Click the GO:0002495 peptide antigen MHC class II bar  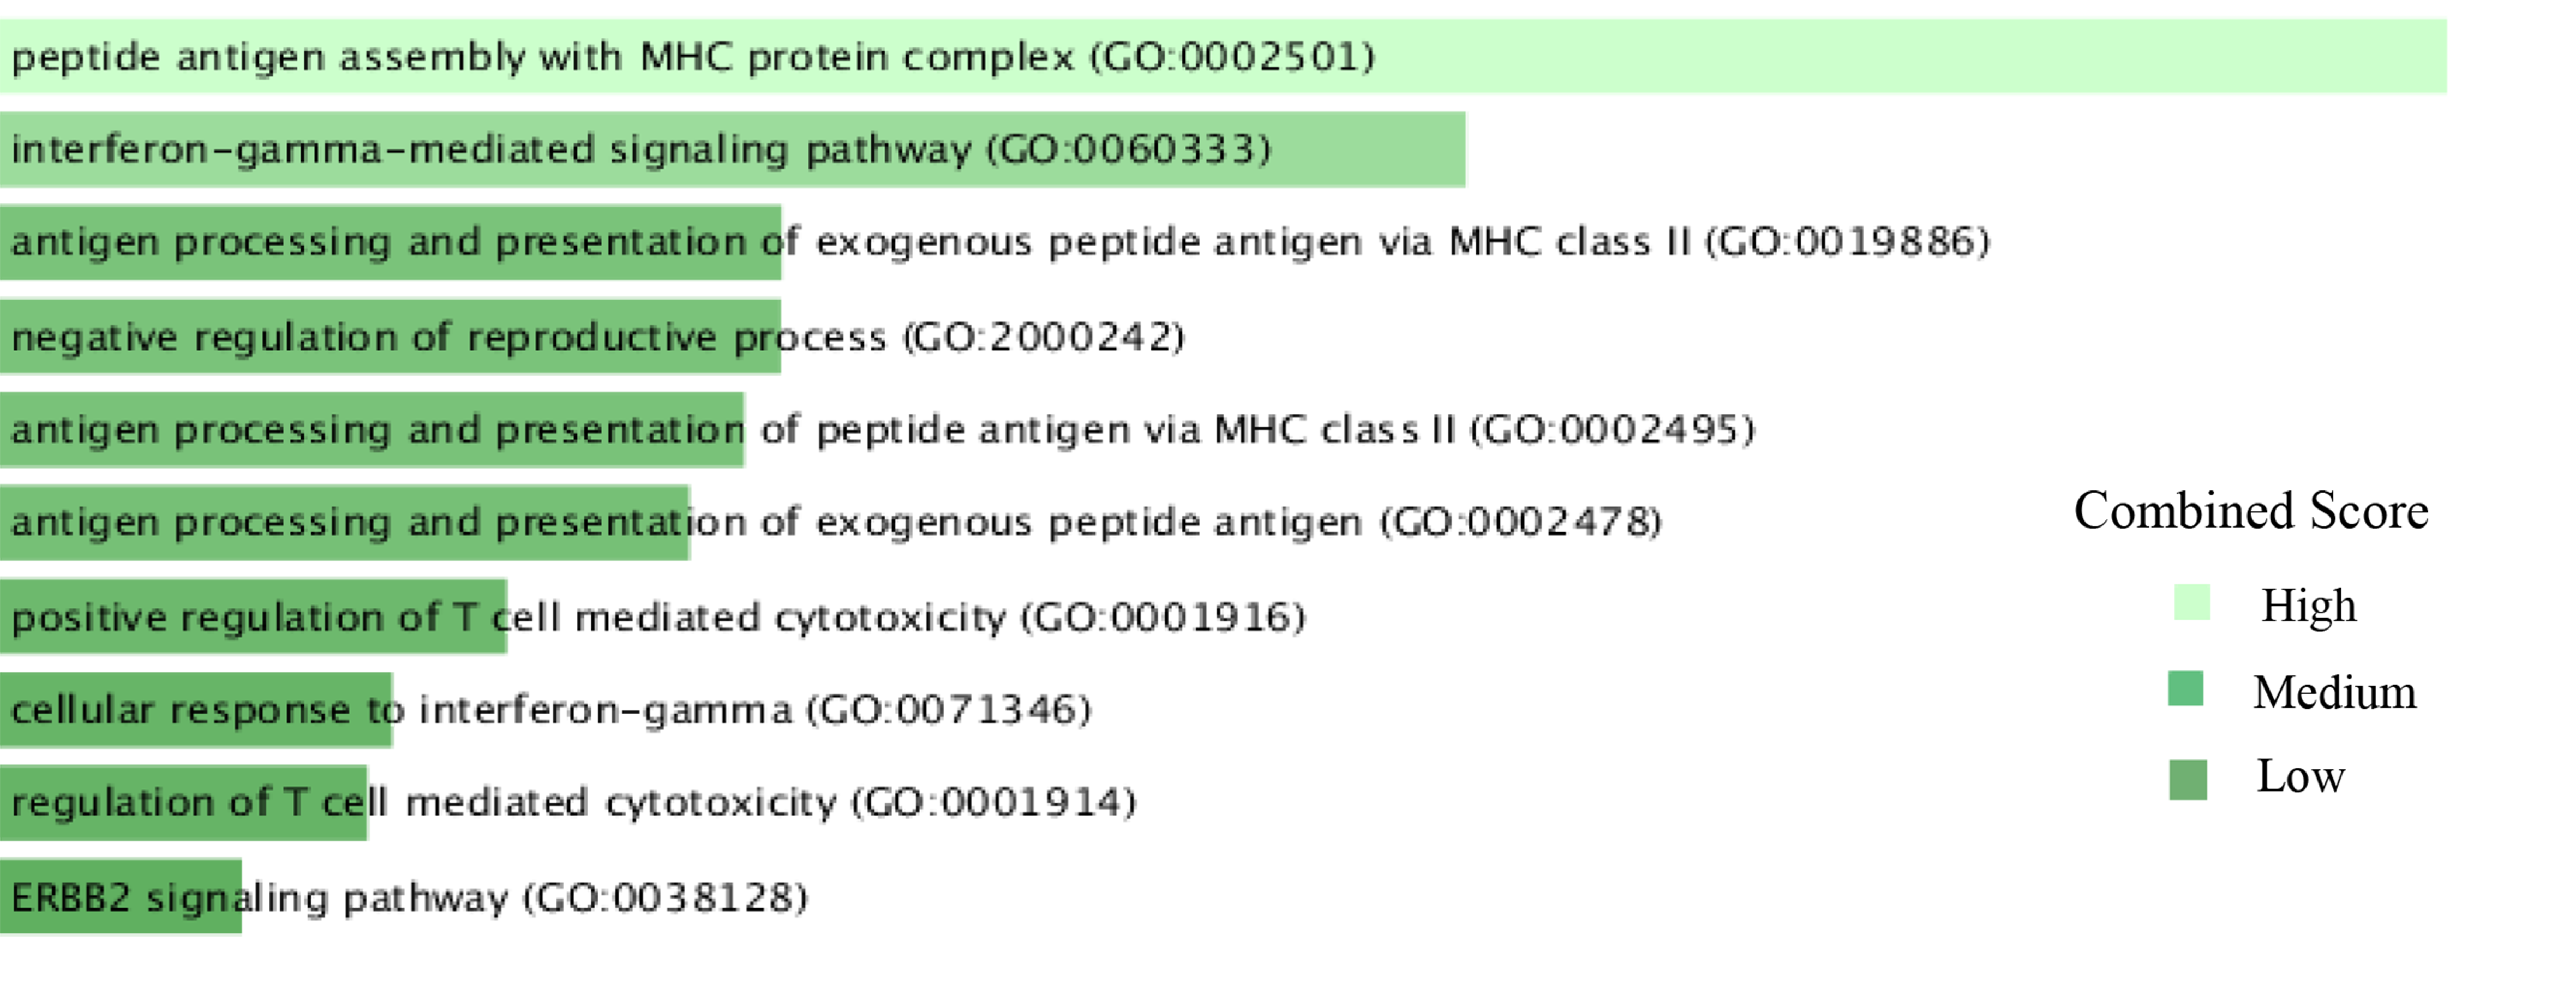[x=372, y=429]
